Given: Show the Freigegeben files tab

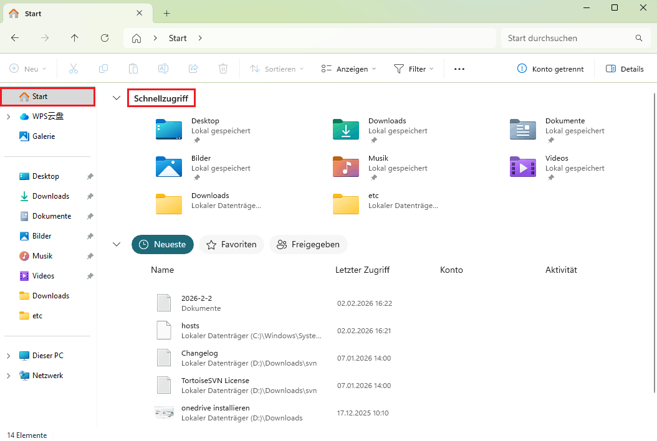Looking at the screenshot, I should click(x=309, y=245).
